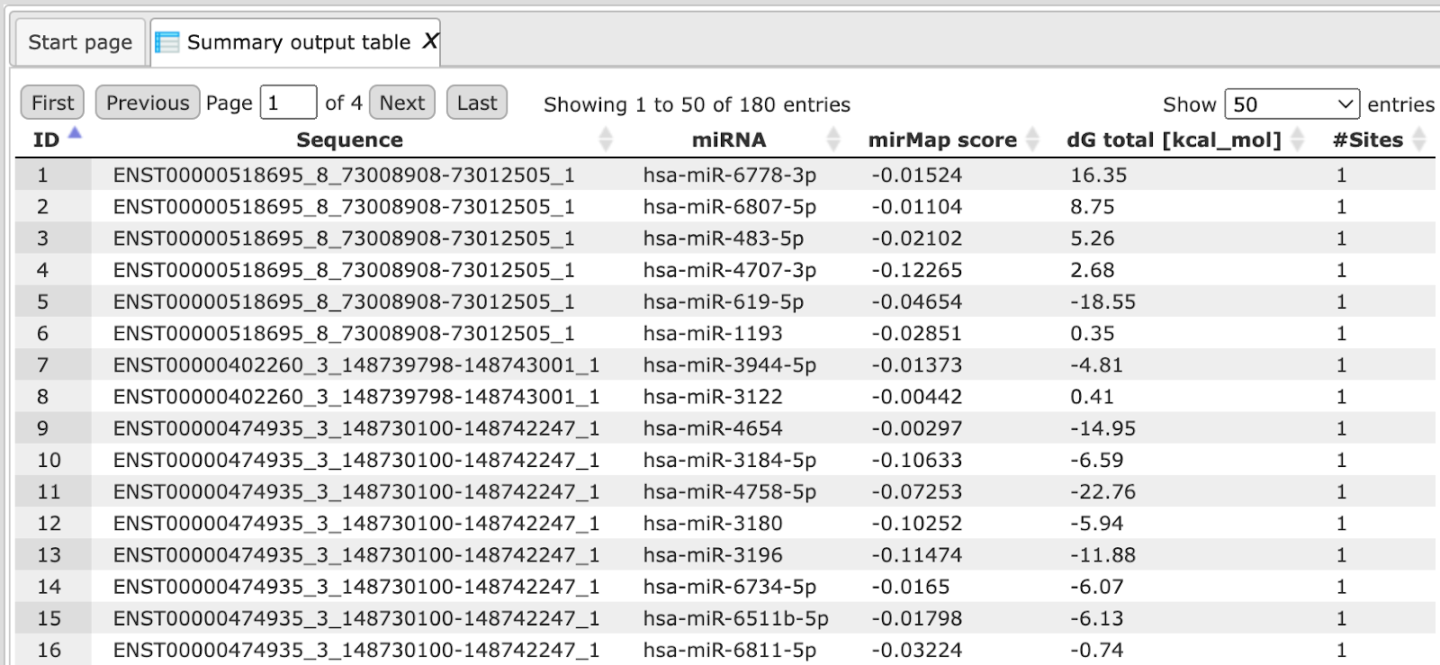Select row 5 hsa-miR-619-5p entry
This screenshot has height=665, width=1440.
click(x=725, y=301)
